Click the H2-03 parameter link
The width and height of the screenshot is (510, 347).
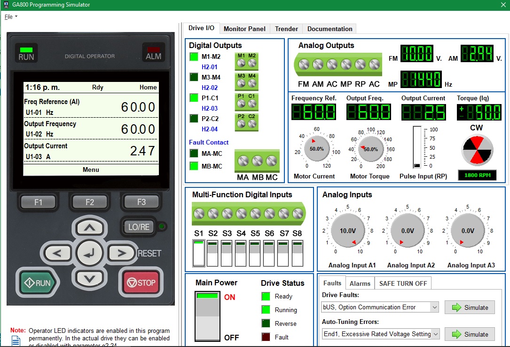pos(210,108)
